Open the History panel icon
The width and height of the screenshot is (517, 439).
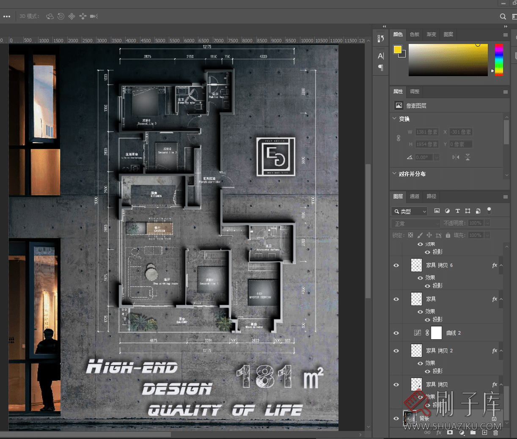[380, 38]
